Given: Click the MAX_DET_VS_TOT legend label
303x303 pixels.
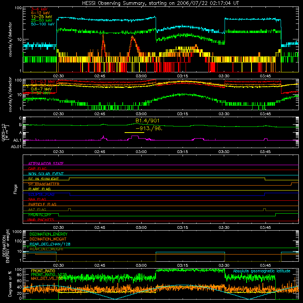Looking at the screenshot, I should [47, 278].
